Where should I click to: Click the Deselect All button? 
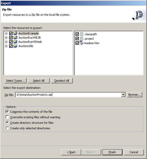coord(62,81)
